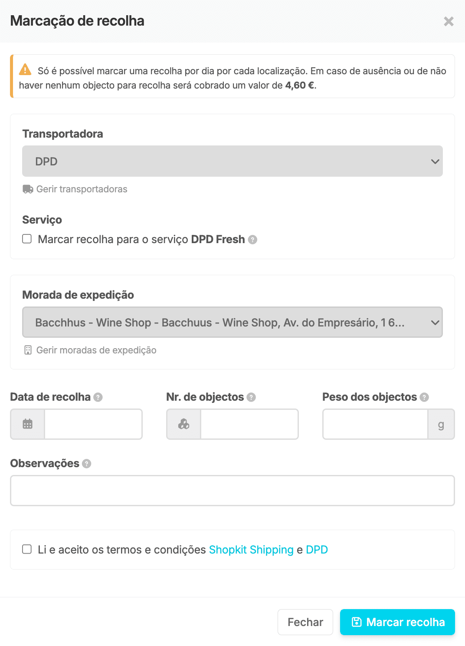Open the Shopkit Shipping terms link
The height and width of the screenshot is (646, 465).
click(251, 550)
